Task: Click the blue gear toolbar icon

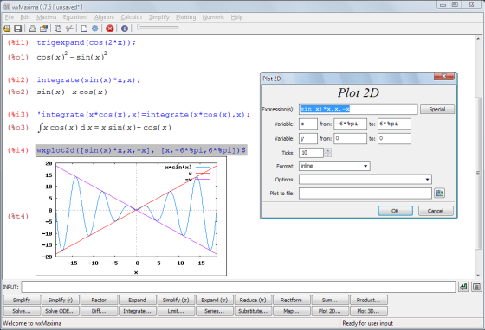Action: click(x=95, y=29)
